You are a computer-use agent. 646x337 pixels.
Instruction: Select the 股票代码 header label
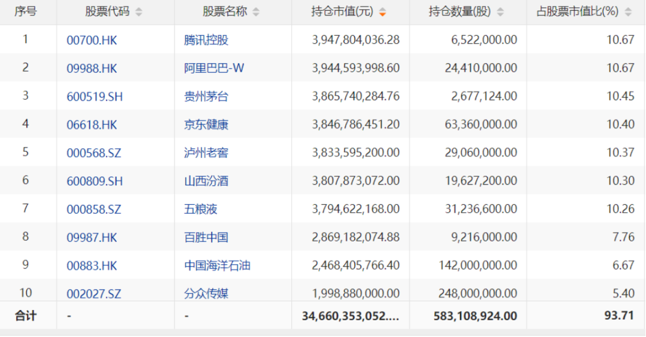[107, 11]
